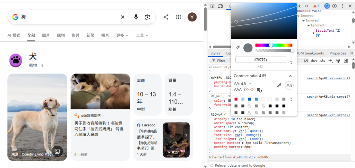Switch palette using arrows beside swatches
Viewport: 355px width, 168px height.
pos(291,99)
